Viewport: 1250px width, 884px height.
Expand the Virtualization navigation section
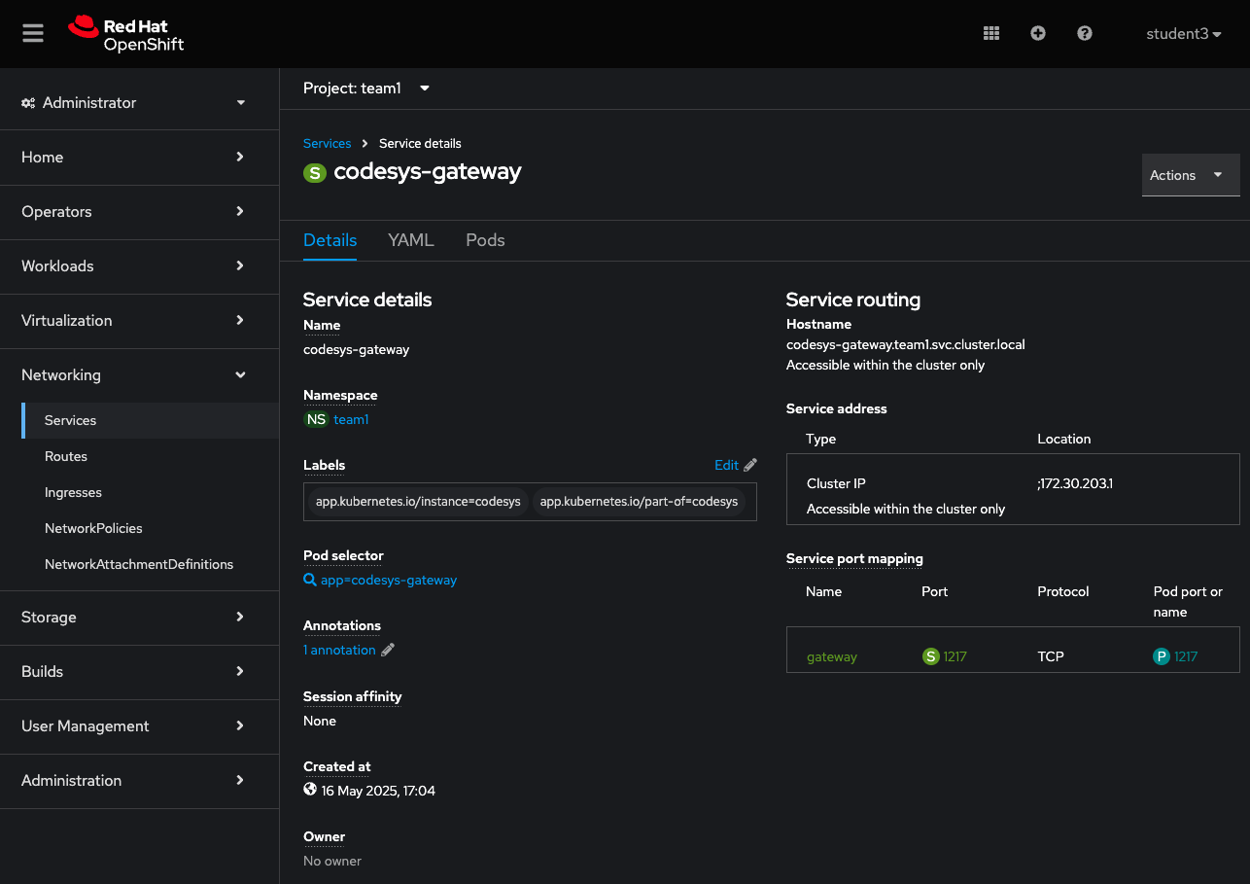click(139, 320)
